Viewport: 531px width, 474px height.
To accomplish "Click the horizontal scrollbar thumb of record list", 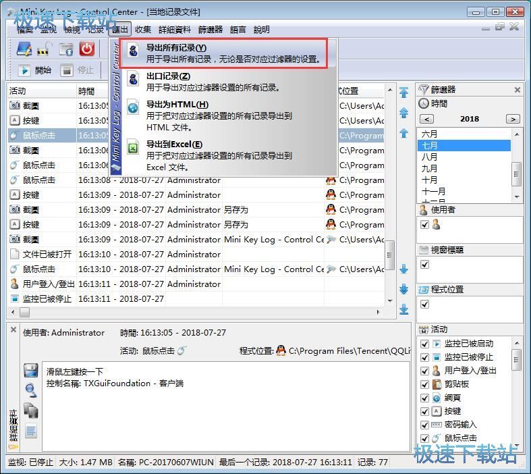I will (x=24, y=312).
